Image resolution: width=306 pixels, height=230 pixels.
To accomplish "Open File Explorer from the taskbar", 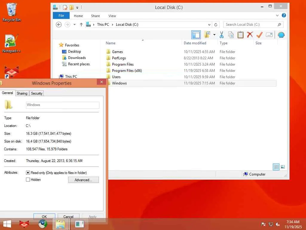I will pos(60,224).
